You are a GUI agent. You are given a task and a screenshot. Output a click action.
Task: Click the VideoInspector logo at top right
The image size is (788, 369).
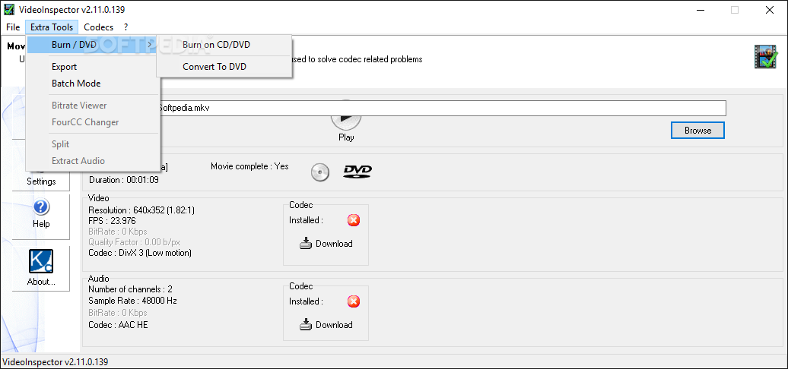point(765,57)
